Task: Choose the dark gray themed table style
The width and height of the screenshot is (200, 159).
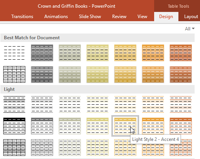Action: pos(42,53)
